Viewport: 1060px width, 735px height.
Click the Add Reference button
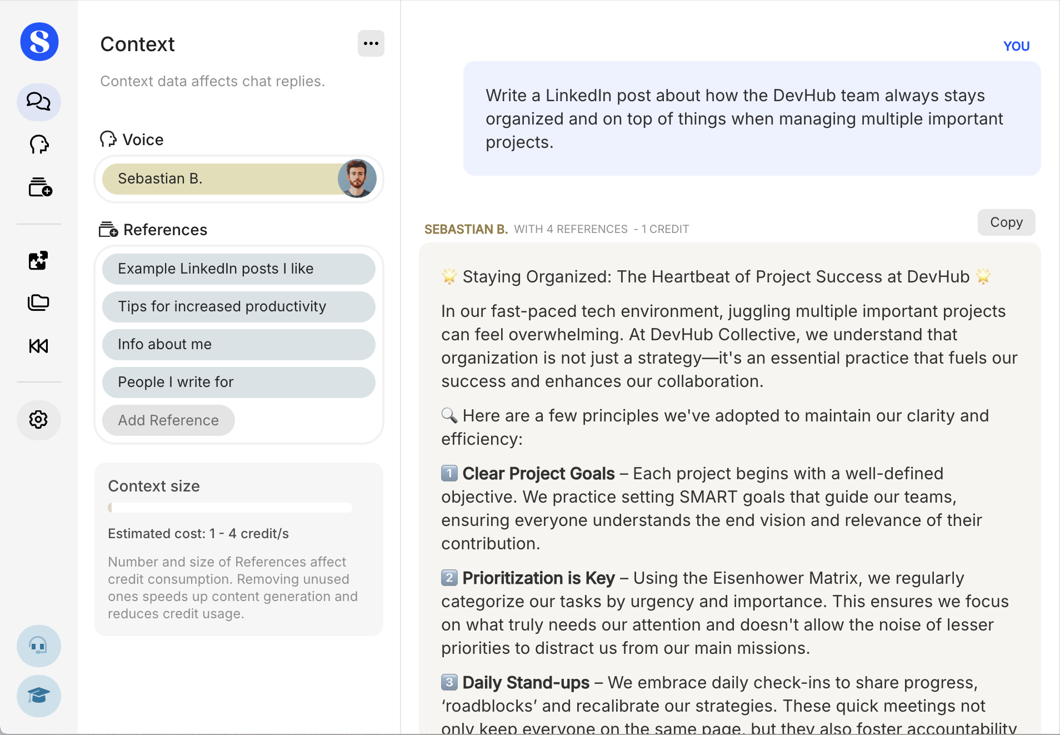click(168, 420)
